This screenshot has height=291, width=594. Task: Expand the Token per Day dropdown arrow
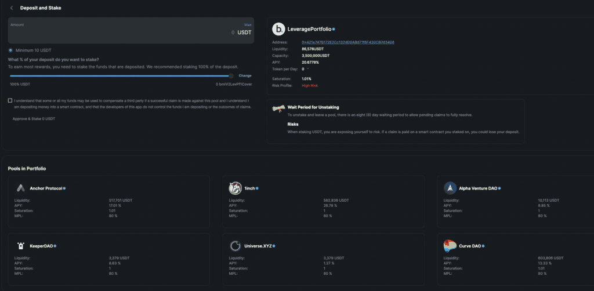[309, 68]
